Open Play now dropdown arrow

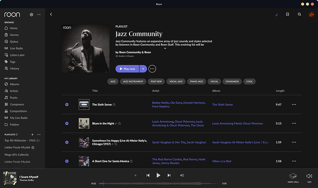coord(143,69)
